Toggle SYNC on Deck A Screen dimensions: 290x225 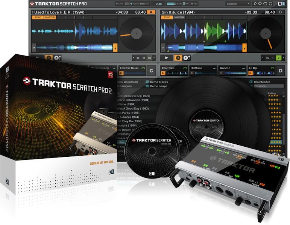[x=38, y=17]
